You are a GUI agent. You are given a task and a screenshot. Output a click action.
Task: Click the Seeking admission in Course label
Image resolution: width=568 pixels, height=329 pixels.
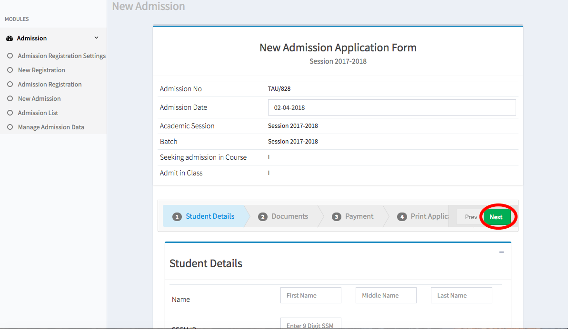click(203, 157)
